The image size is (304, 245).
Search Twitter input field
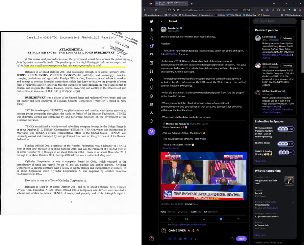[x=275, y=21]
